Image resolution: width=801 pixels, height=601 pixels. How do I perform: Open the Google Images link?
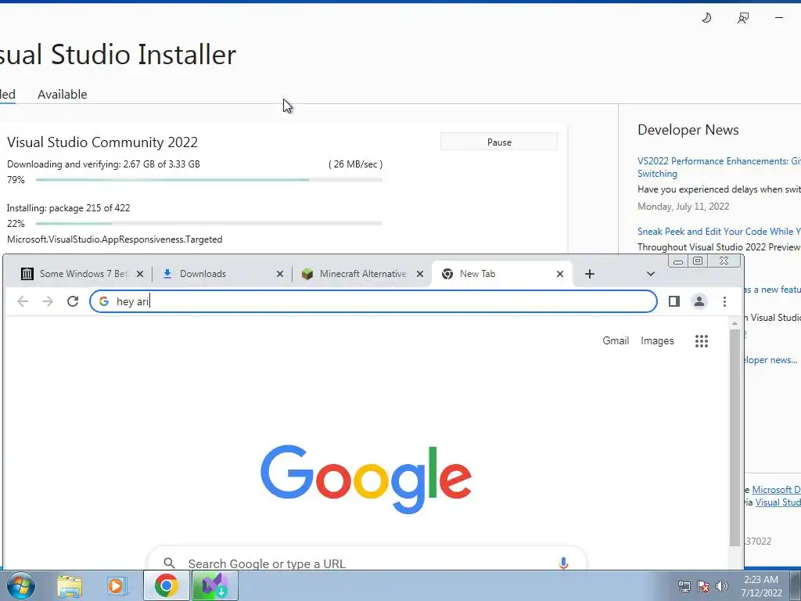tap(657, 341)
